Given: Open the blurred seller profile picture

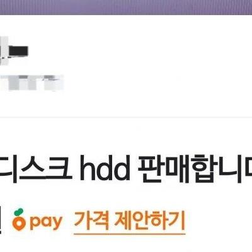Looking at the screenshot, I should pyautogui.click(x=4, y=50).
